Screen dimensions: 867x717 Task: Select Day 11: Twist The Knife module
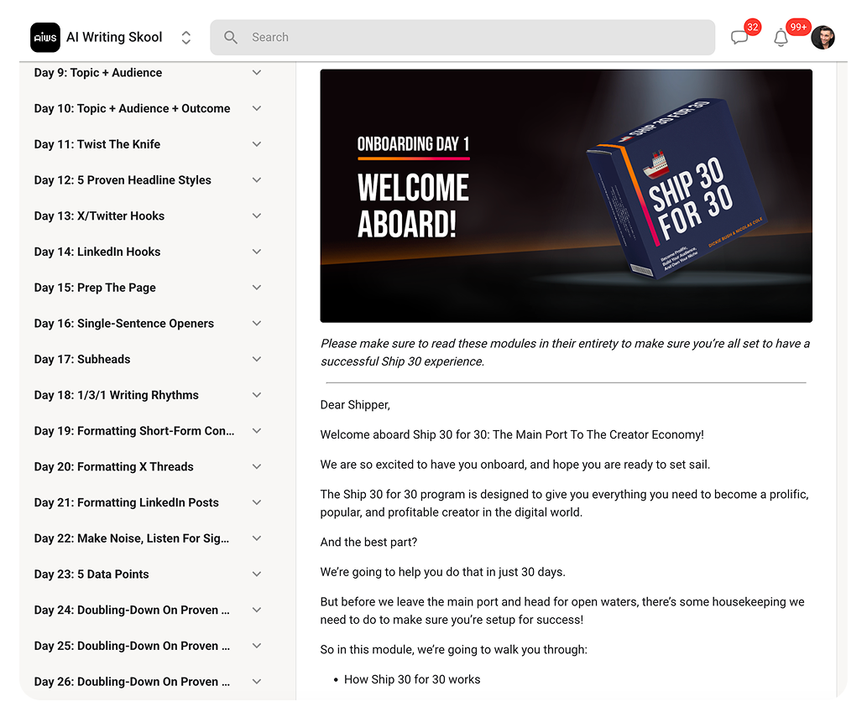coord(97,144)
